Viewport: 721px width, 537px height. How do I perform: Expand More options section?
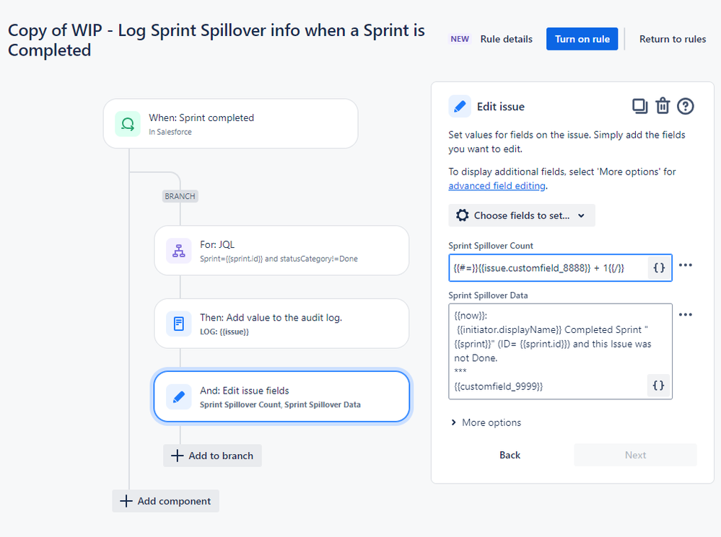click(486, 422)
